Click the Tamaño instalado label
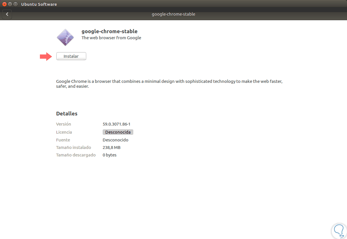Viewport: 347px width, 239px height. tap(73, 147)
